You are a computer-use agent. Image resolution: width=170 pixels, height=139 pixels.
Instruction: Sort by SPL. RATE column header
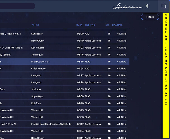117,25
